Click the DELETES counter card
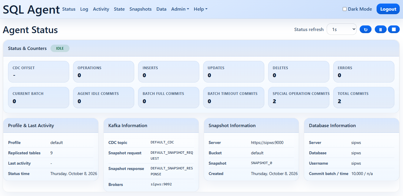The height and width of the screenshot is (196, 403). coord(299,72)
